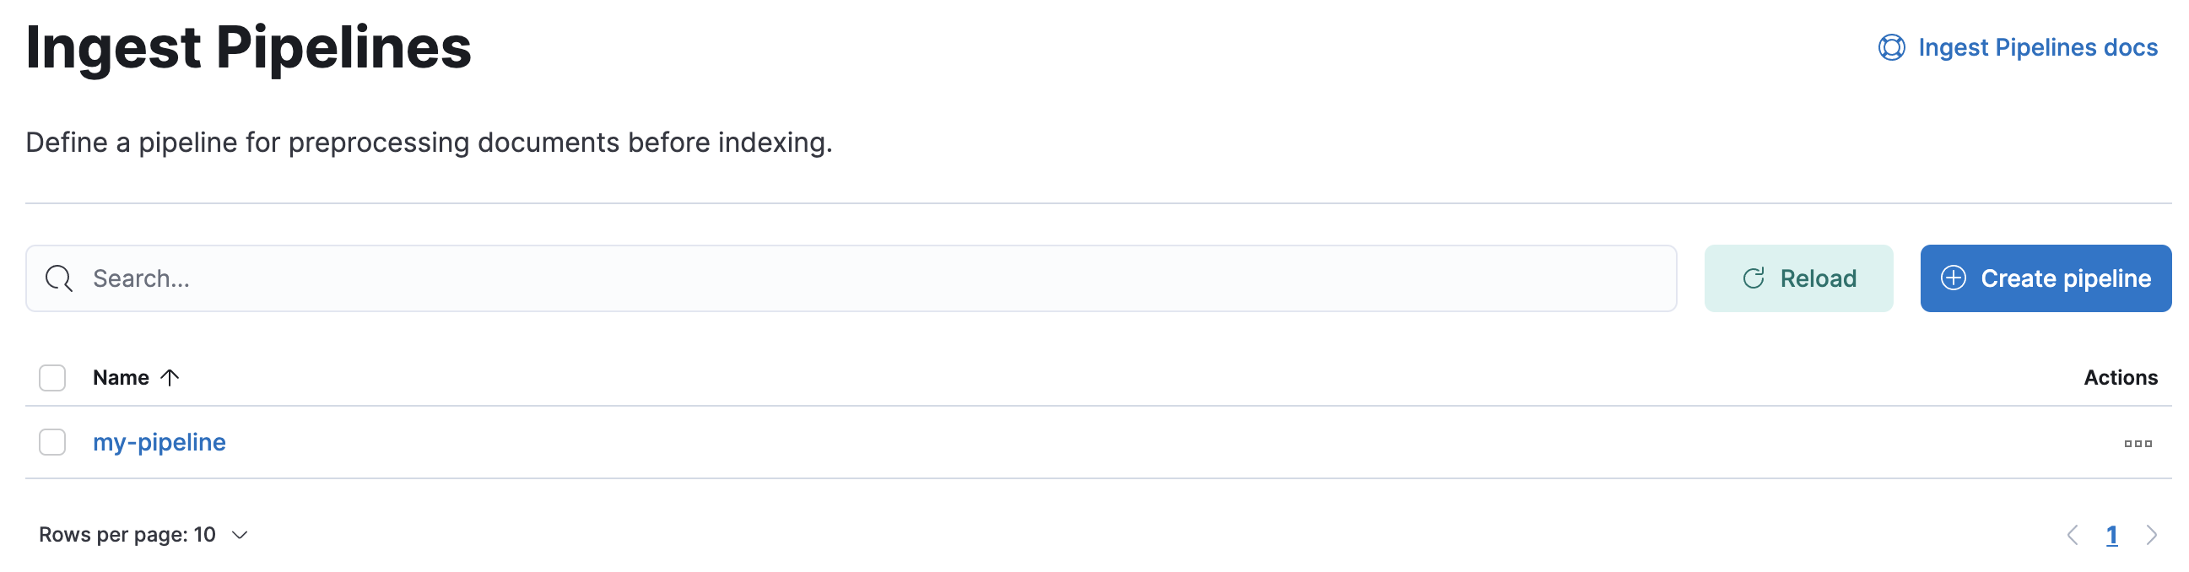
Task: Click the previous page chevron icon
Action: point(2073,536)
